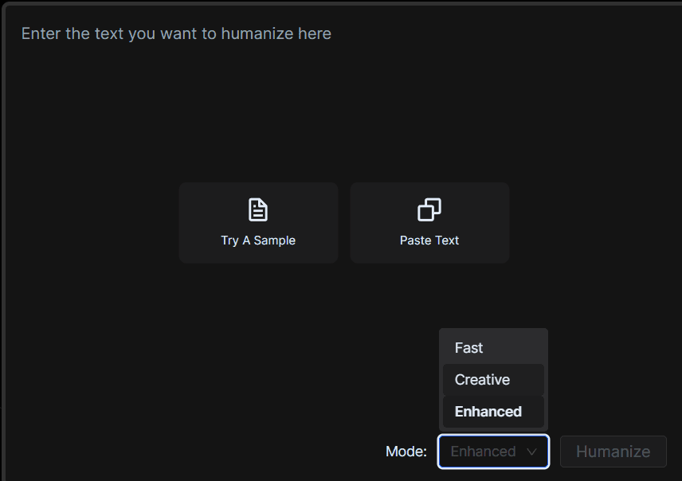Click the document icon above Try A Sample
682x481 pixels.
point(258,210)
